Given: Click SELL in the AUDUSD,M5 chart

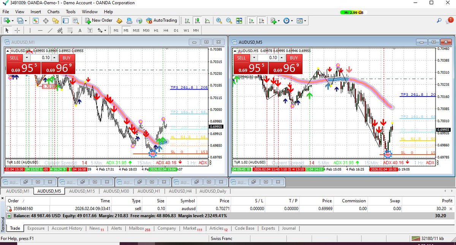Looking at the screenshot, I should click(x=241, y=58).
